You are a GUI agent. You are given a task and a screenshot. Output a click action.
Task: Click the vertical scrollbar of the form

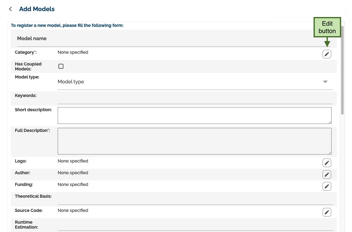point(342,70)
